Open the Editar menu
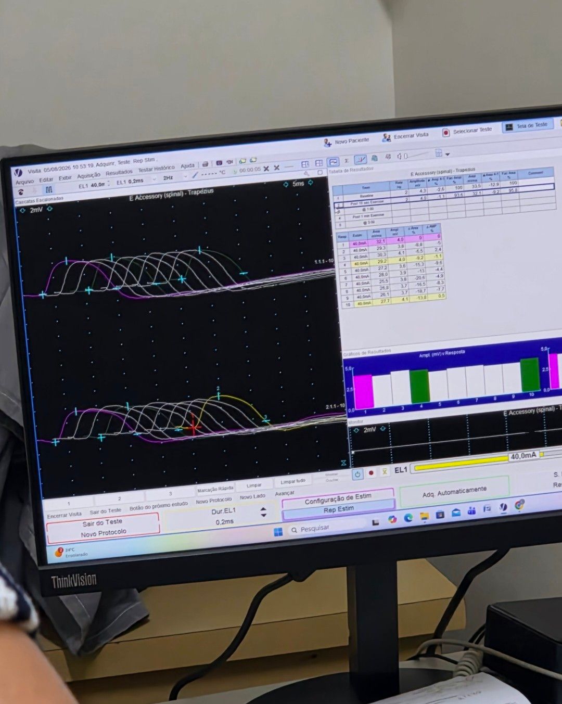 coord(46,180)
